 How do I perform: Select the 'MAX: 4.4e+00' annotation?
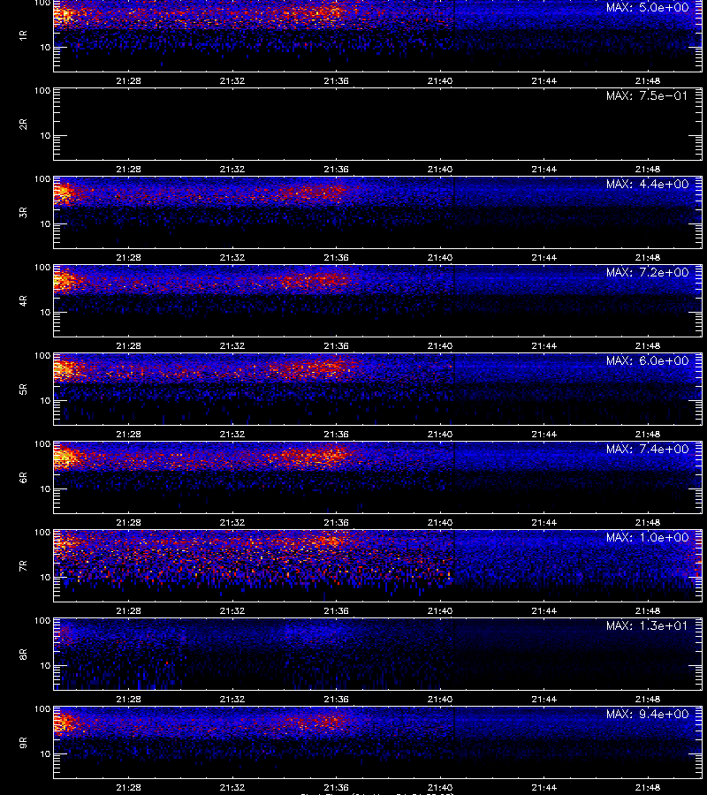coord(647,184)
